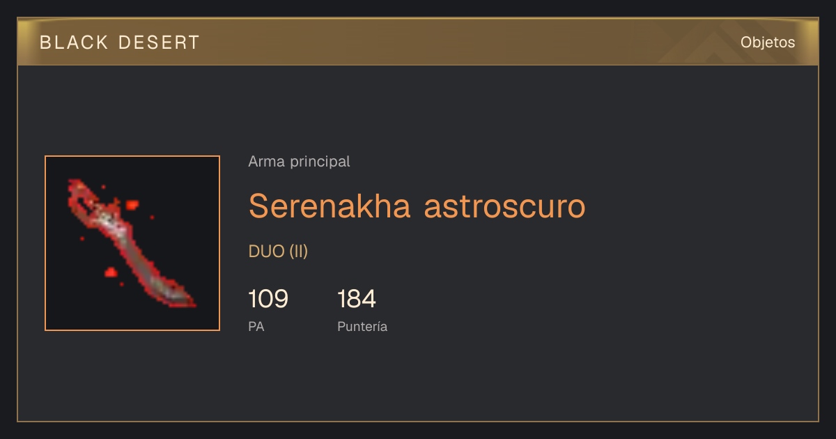Image resolution: width=836 pixels, height=439 pixels.
Task: Click the 109 attack value
Action: point(268,299)
